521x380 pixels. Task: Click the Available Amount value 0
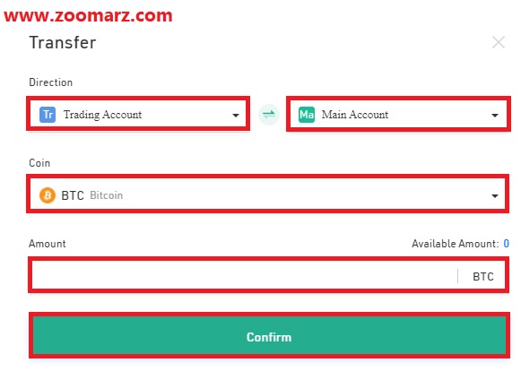(x=506, y=244)
